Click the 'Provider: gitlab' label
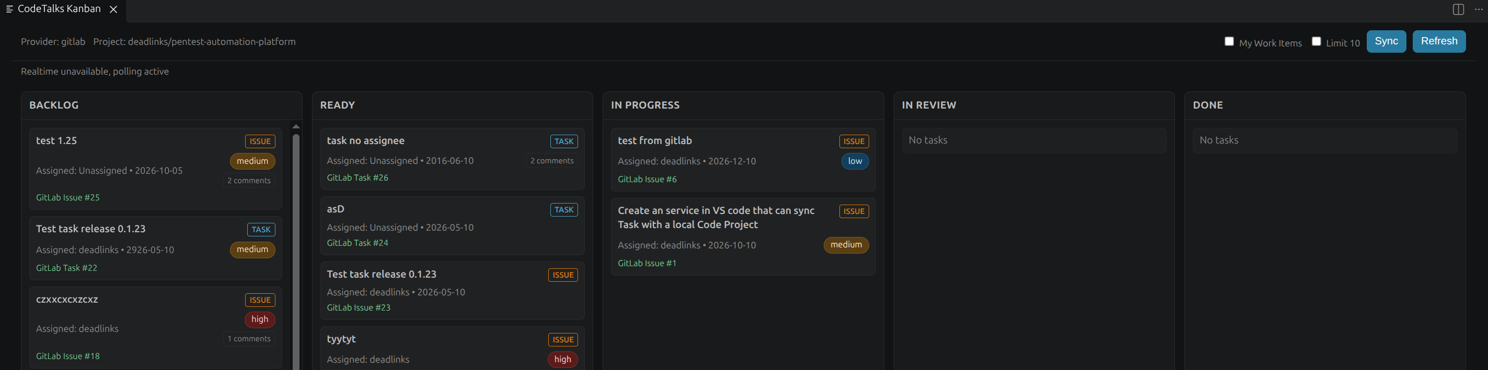The height and width of the screenshot is (370, 1488). (53, 42)
